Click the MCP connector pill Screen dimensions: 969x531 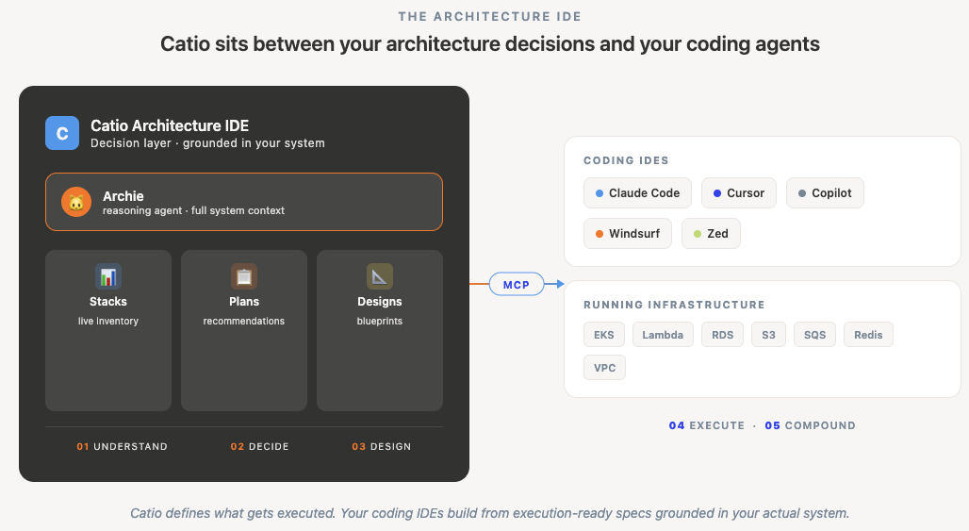(517, 284)
